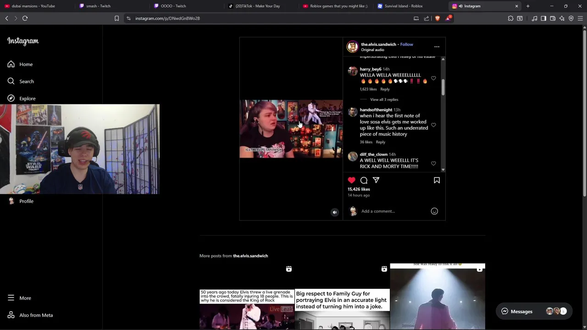Open the browser hamburger menu
Image resolution: width=587 pixels, height=330 pixels.
(580, 18)
